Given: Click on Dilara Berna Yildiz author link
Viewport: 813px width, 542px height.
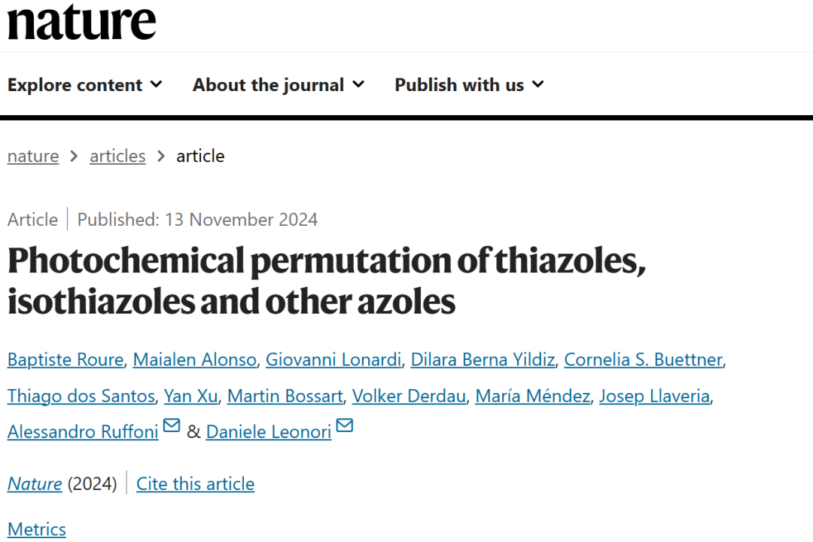Looking at the screenshot, I should pos(483,359).
